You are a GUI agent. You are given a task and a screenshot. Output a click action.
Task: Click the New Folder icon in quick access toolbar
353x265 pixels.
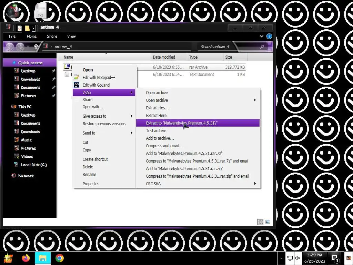(x=27, y=28)
